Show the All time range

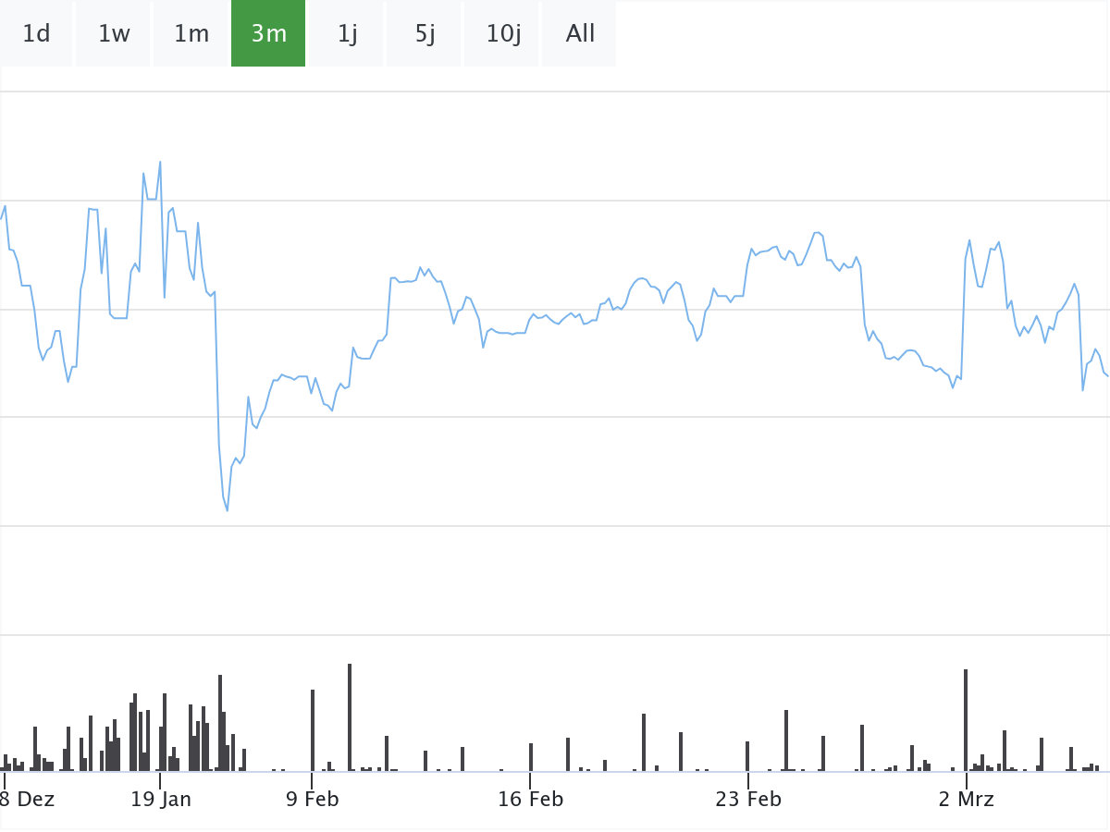580,34
